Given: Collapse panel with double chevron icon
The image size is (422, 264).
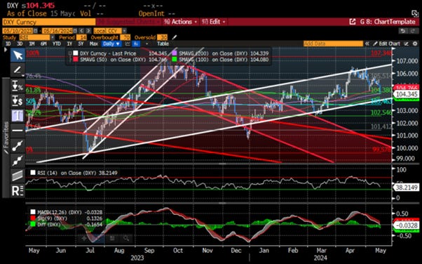Looking at the screenshot, I should [x=367, y=44].
